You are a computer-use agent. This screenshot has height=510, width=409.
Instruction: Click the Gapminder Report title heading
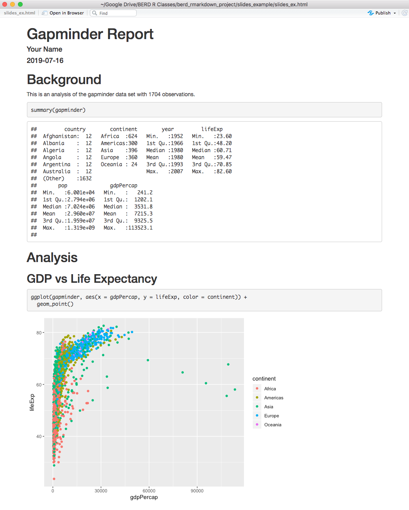pyautogui.click(x=90, y=34)
